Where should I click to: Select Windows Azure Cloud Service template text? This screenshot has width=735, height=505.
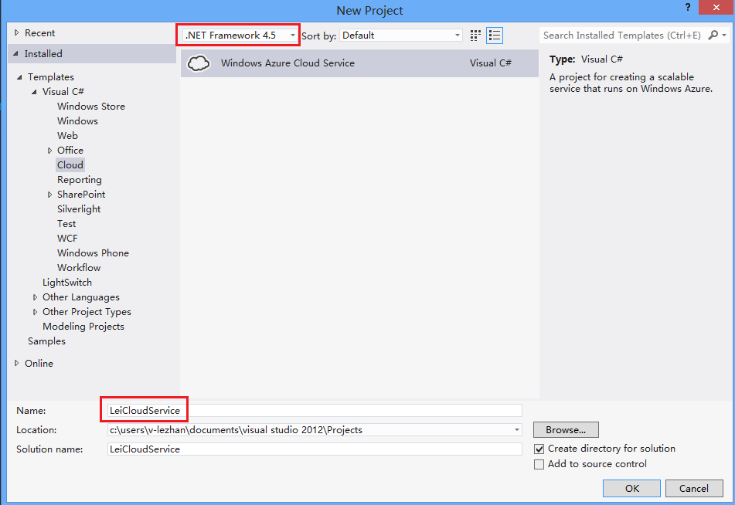(288, 63)
